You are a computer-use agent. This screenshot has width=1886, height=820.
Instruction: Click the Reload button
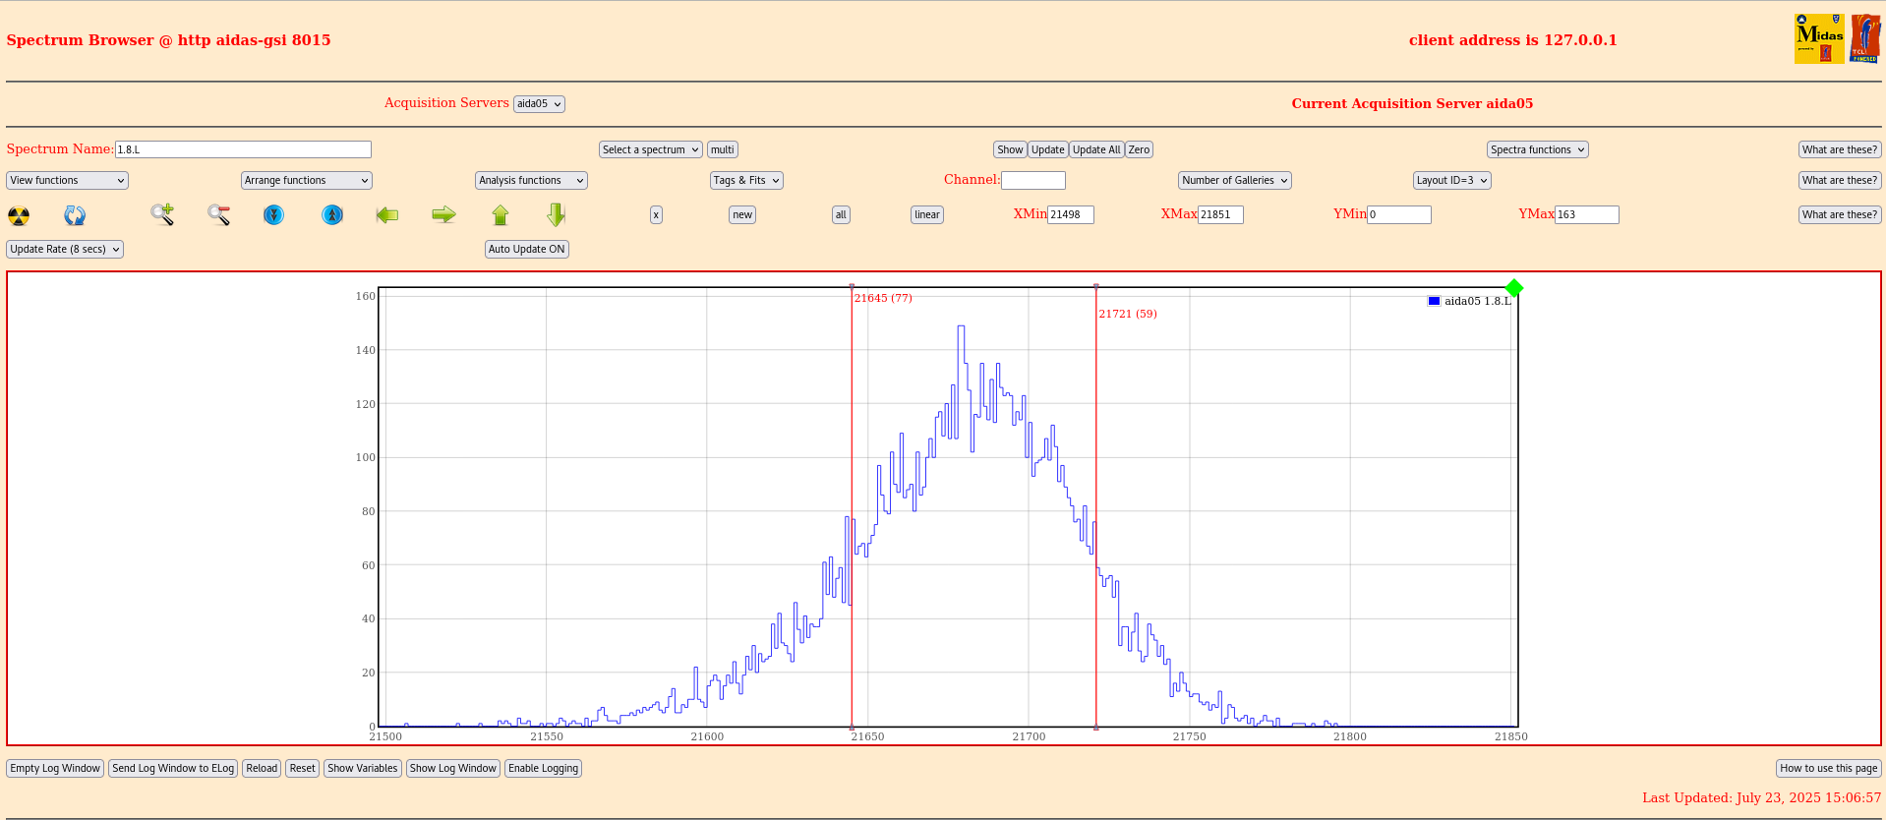coord(262,768)
